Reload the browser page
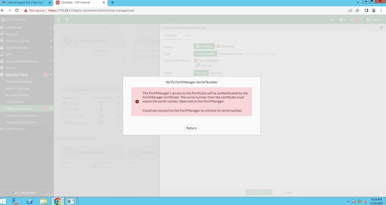 17,10
